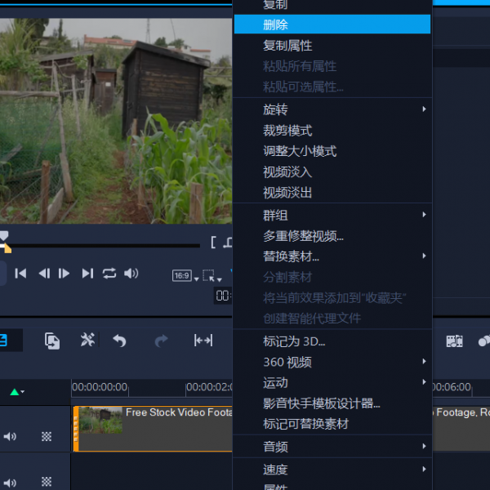Open the 16:9 aspect ratio dropdown
This screenshot has height=490, width=490.
[x=185, y=276]
